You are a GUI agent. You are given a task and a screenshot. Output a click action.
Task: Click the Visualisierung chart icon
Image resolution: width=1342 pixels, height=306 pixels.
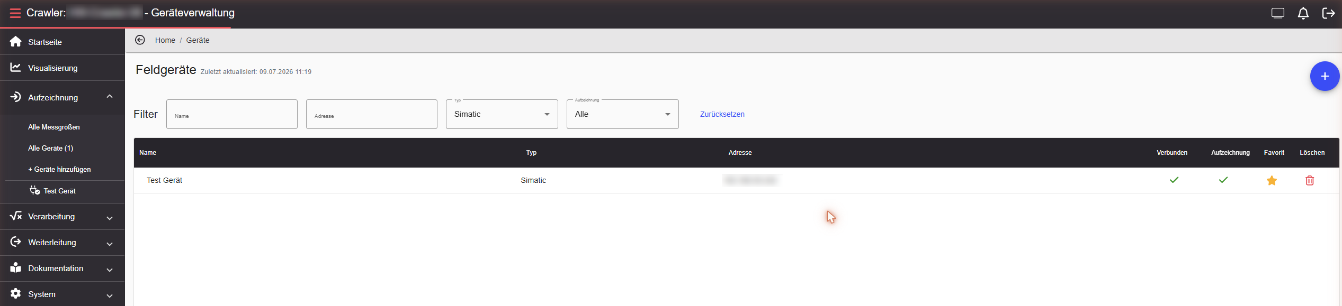[16, 68]
